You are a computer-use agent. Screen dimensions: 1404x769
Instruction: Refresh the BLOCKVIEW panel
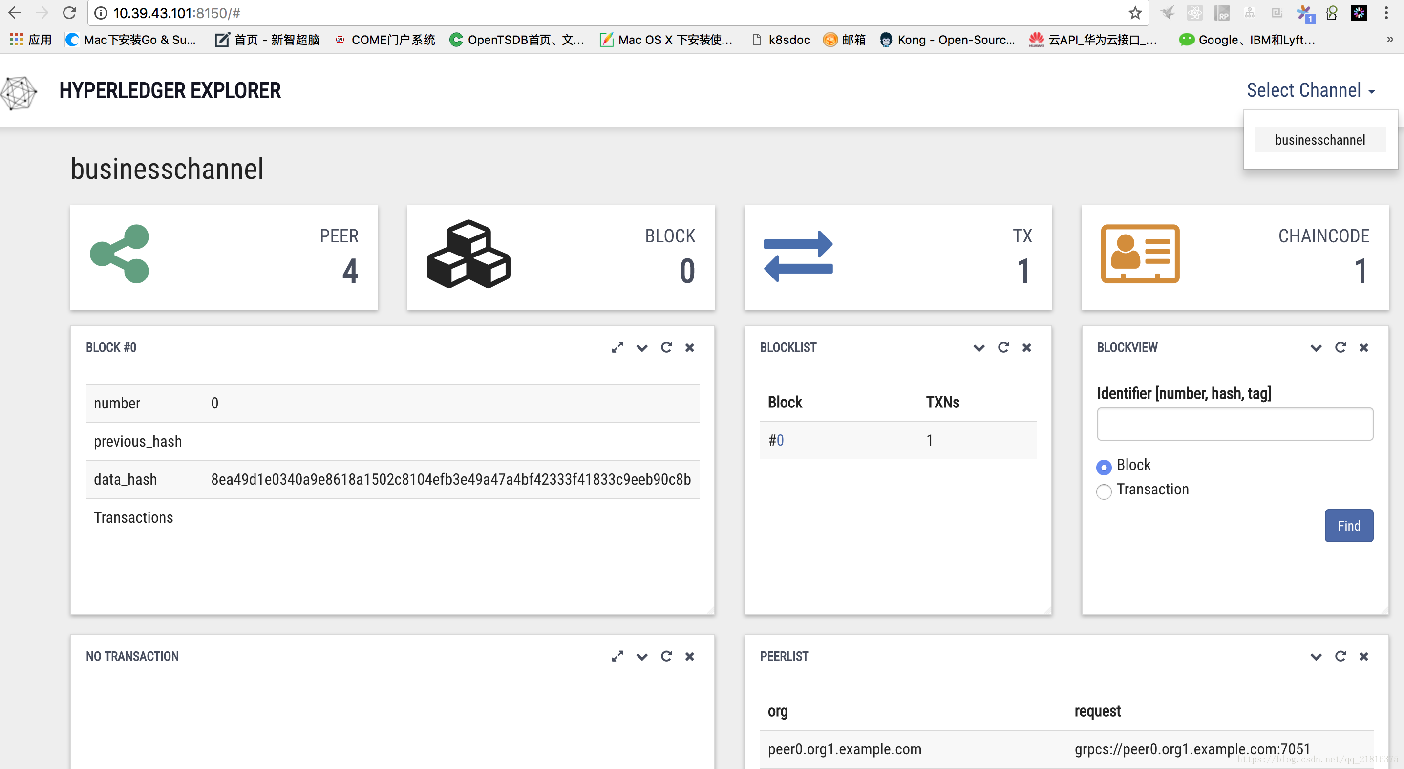coord(1340,348)
